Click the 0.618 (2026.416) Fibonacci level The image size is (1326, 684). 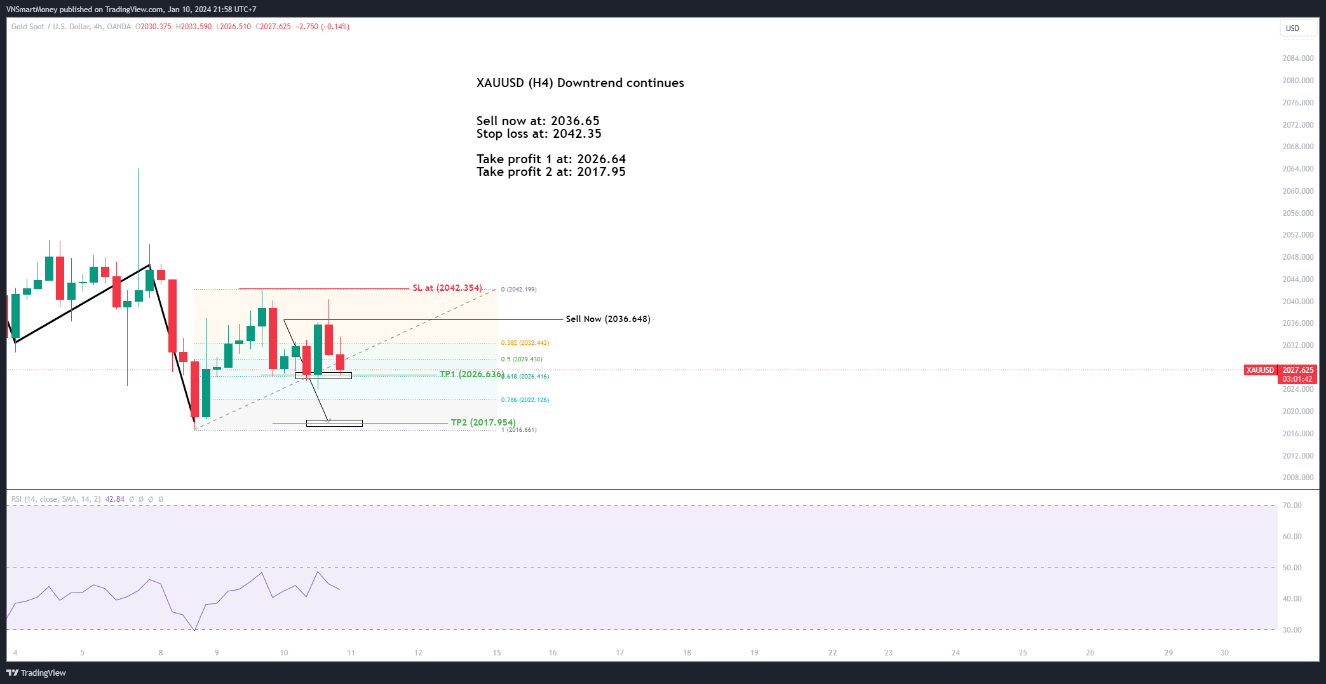coord(527,377)
